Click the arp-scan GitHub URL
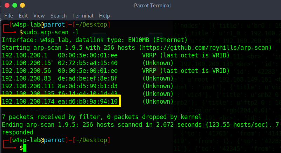The width and height of the screenshot is (281, 153). 205,48
